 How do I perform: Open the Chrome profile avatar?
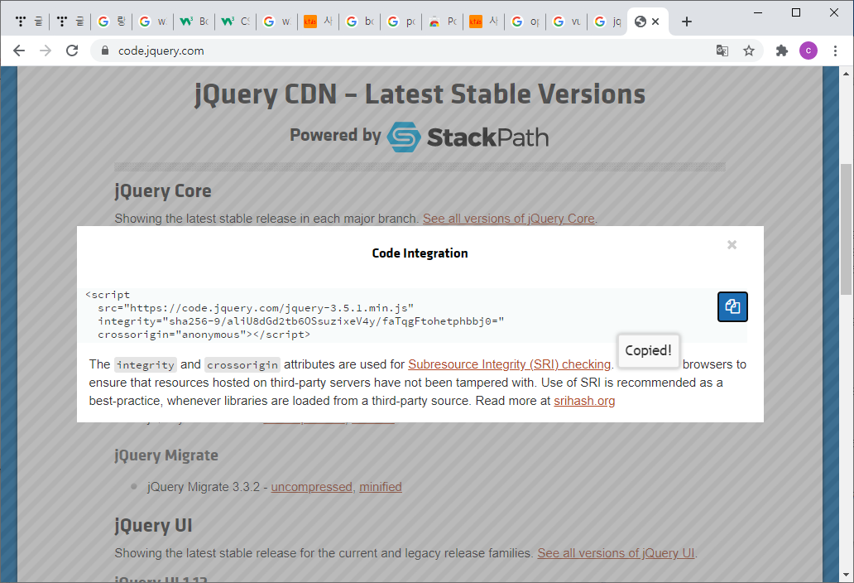click(808, 51)
